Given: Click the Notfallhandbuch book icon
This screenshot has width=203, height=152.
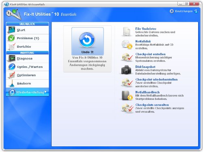Looking at the screenshot, I should point(127,95).
